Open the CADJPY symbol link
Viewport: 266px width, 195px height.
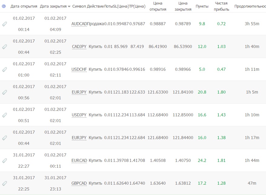coord(79,46)
